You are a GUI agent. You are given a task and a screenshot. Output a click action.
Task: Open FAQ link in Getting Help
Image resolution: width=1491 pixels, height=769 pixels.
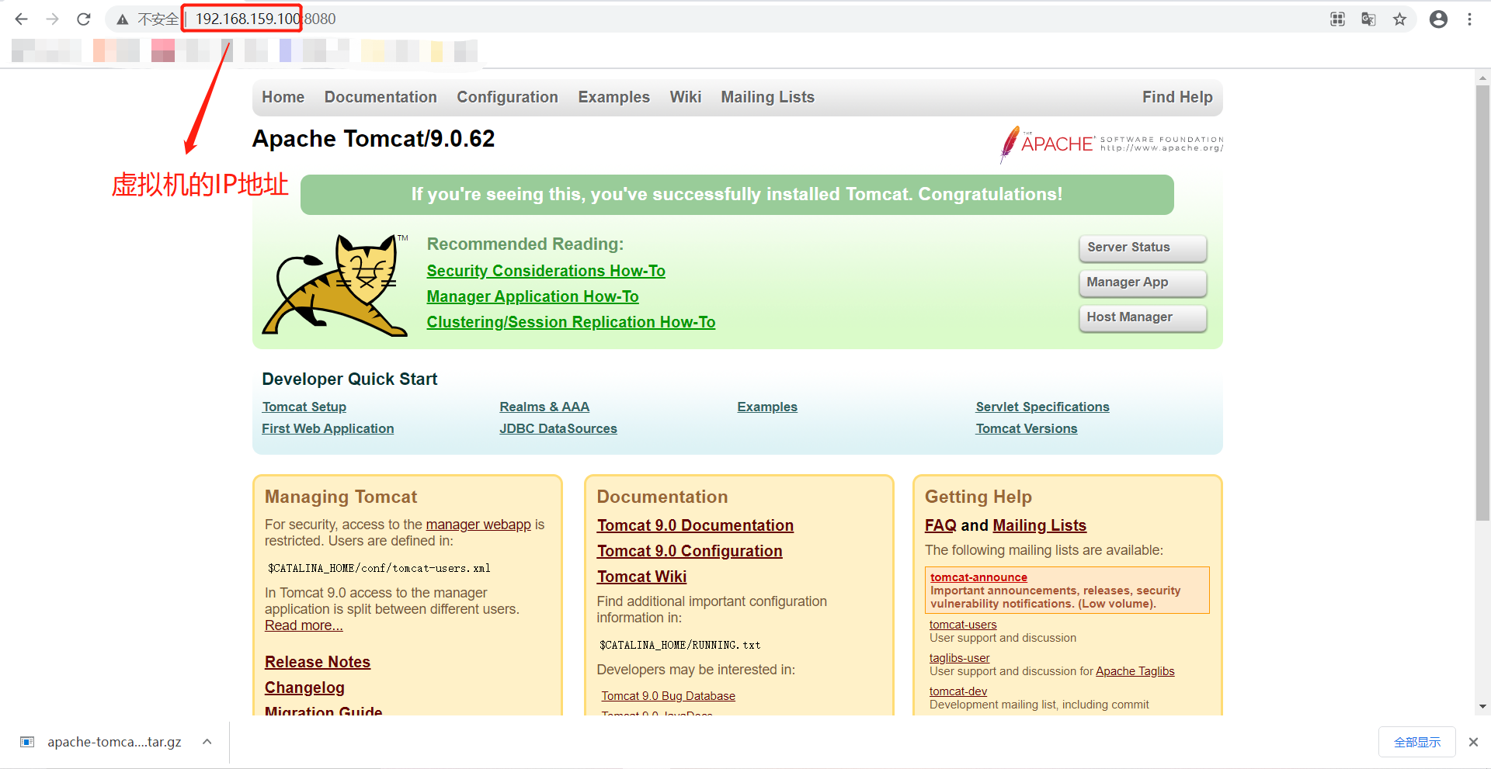click(x=940, y=525)
